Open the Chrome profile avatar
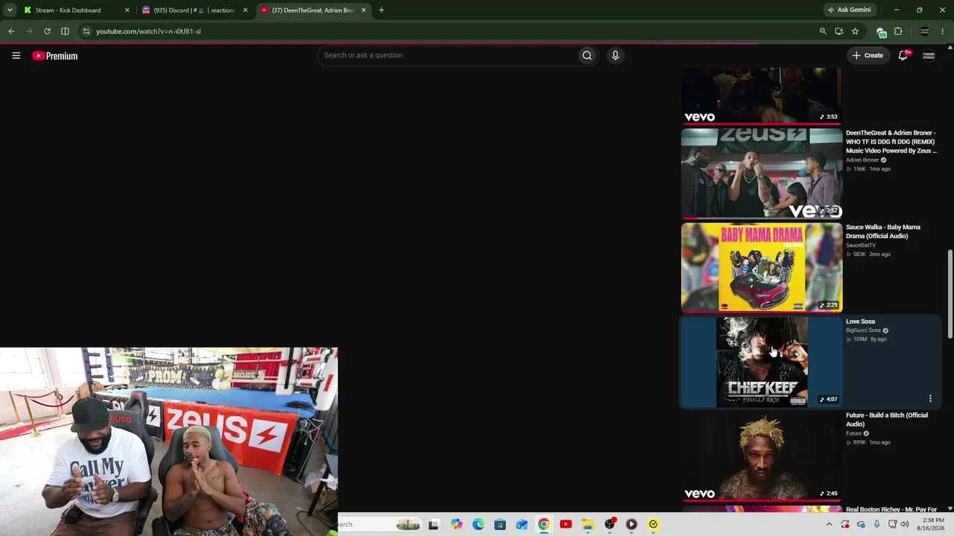This screenshot has height=536, width=954. (925, 31)
